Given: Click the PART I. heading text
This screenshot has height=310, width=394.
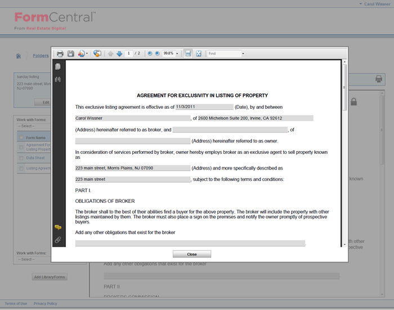Looking at the screenshot, I should tap(83, 191).
